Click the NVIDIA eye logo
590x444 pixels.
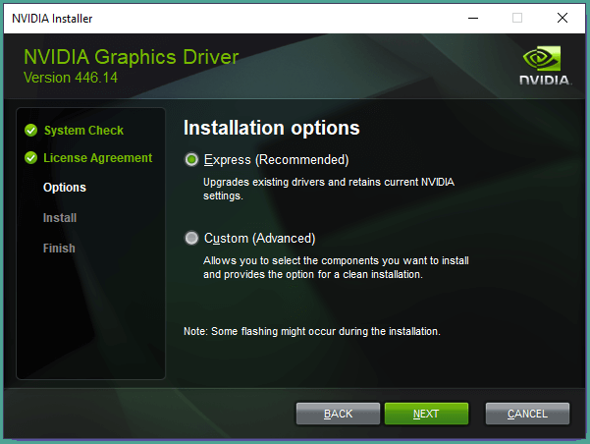pos(543,57)
